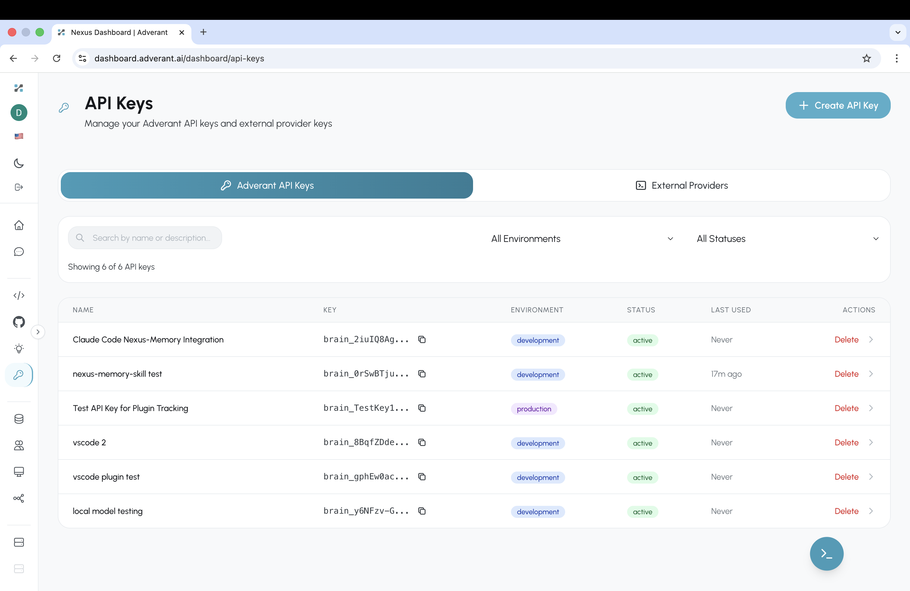Open the Home section in the sidebar
The width and height of the screenshot is (910, 591).
pos(18,226)
